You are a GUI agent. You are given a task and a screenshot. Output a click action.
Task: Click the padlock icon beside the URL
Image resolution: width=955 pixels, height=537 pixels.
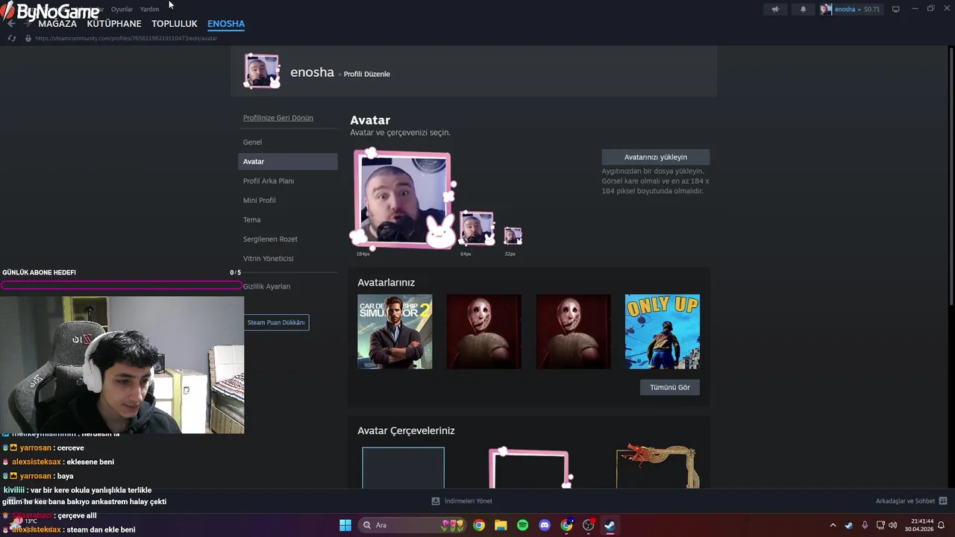click(x=28, y=38)
